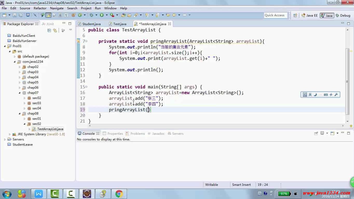The height and width of the screenshot is (199, 354).
Task: Toggle Link with Editor in Package Explorer
Action: pyautogui.click(x=55, y=30)
